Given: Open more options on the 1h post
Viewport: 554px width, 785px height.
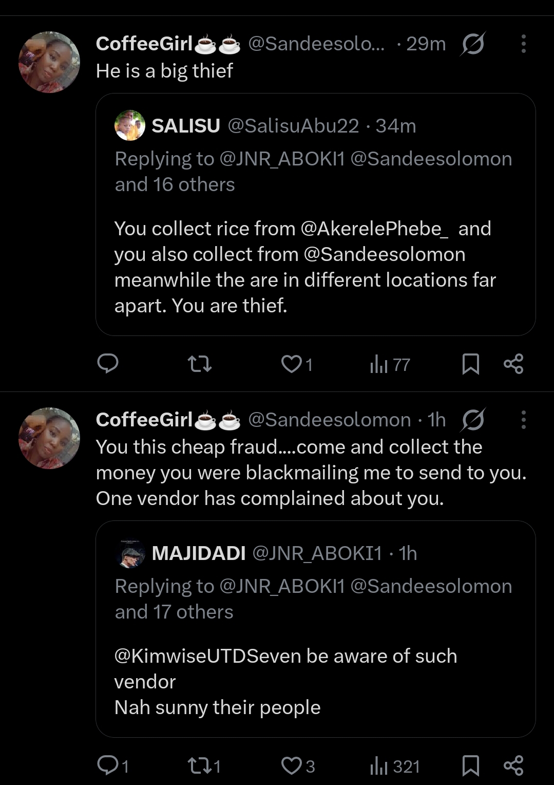Looking at the screenshot, I should tap(523, 420).
